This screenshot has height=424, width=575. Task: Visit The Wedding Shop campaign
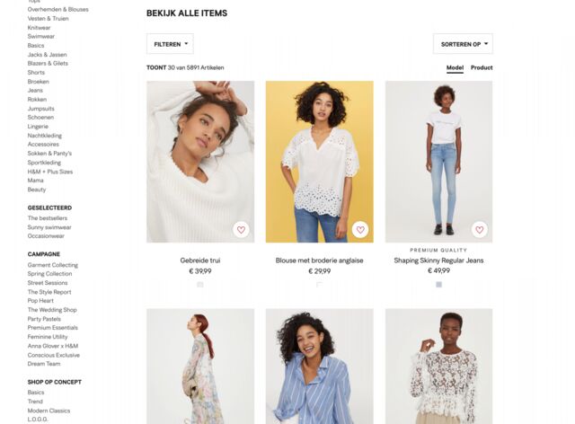53,310
